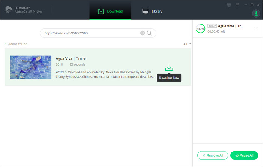Click the Pause All button
This screenshot has height=167, width=263.
tap(244, 155)
